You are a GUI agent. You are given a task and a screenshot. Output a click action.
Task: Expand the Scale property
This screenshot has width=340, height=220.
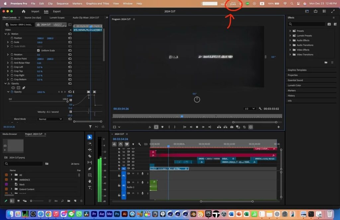[x=8, y=42]
